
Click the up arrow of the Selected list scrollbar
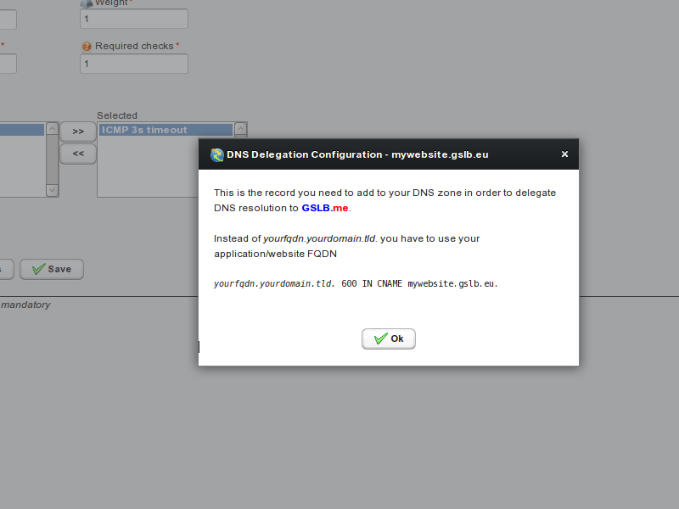[240, 129]
